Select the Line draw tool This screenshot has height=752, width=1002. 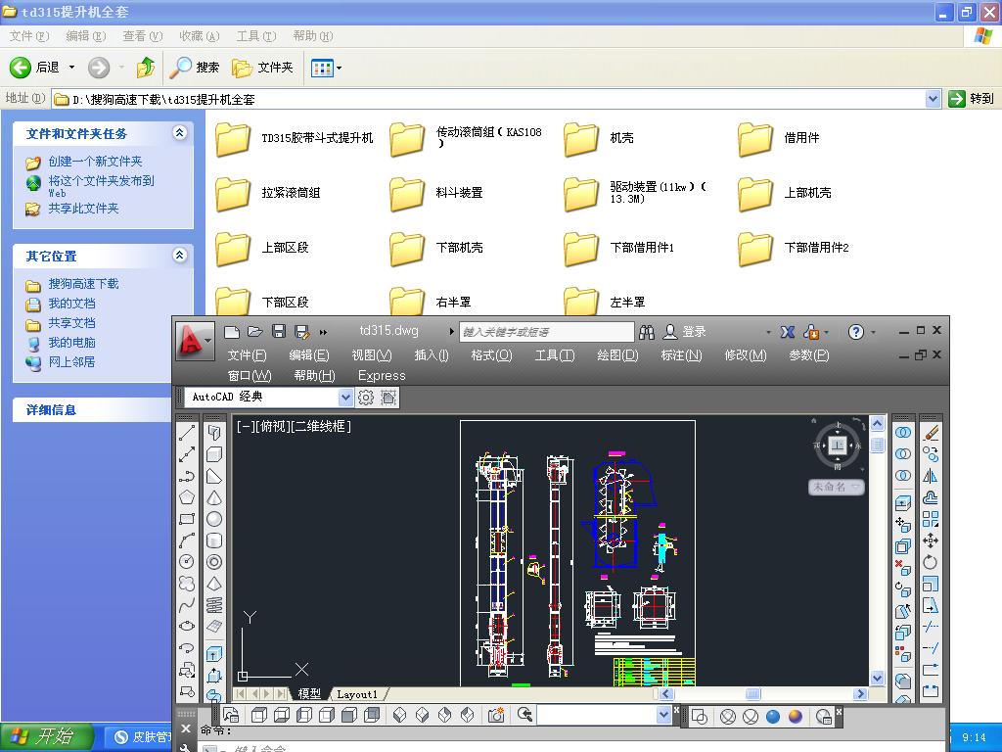(x=187, y=432)
